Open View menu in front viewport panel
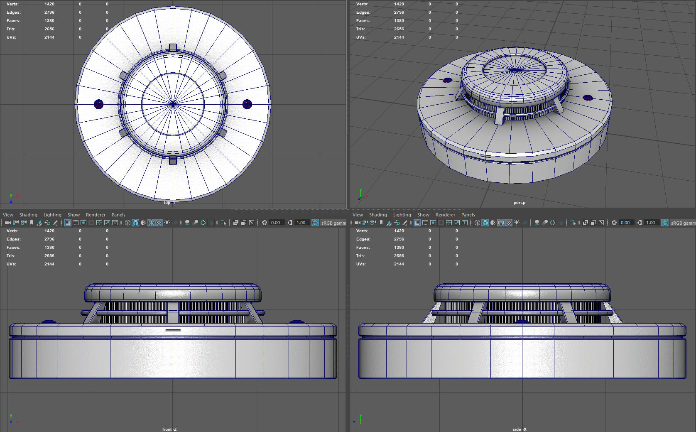 8,215
